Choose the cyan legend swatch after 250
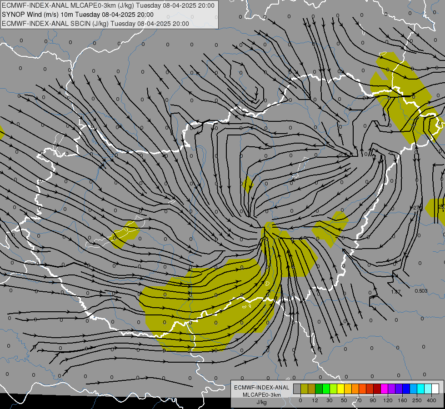445x409 pixels. tap(421, 389)
